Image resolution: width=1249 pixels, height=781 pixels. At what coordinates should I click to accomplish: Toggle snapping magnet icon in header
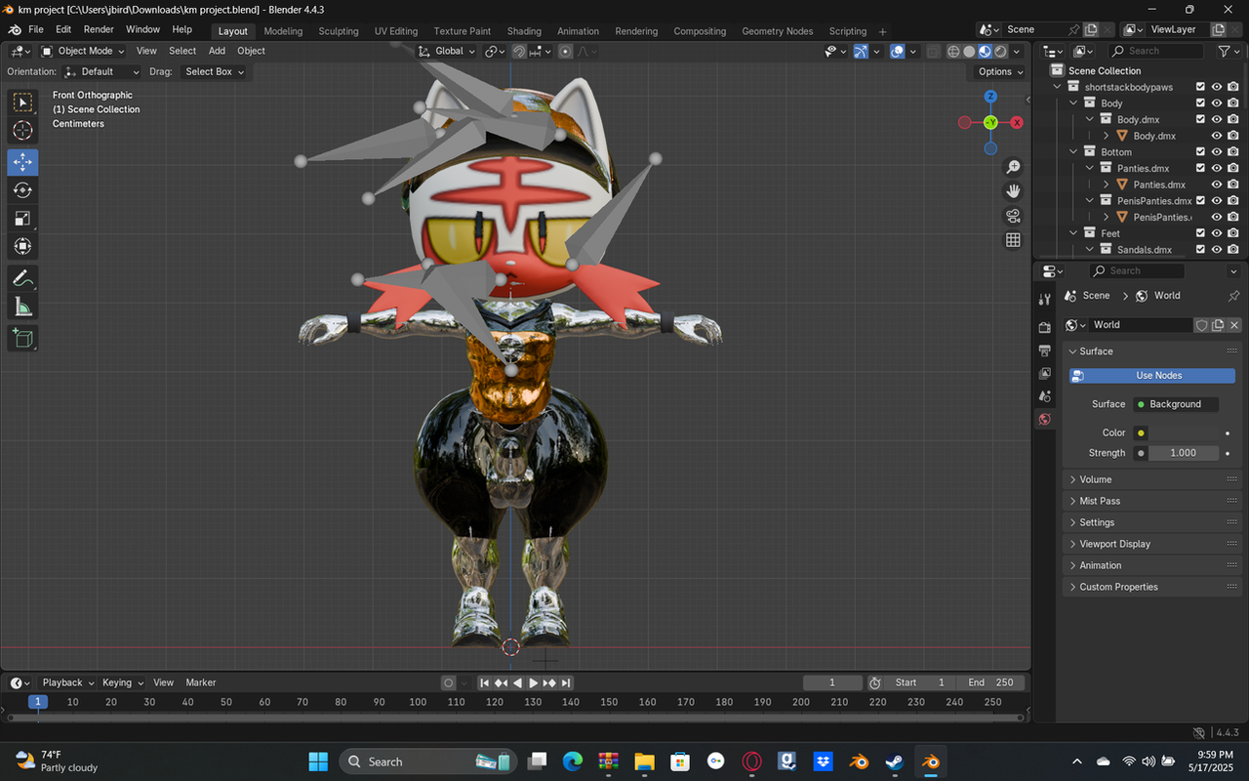519,51
